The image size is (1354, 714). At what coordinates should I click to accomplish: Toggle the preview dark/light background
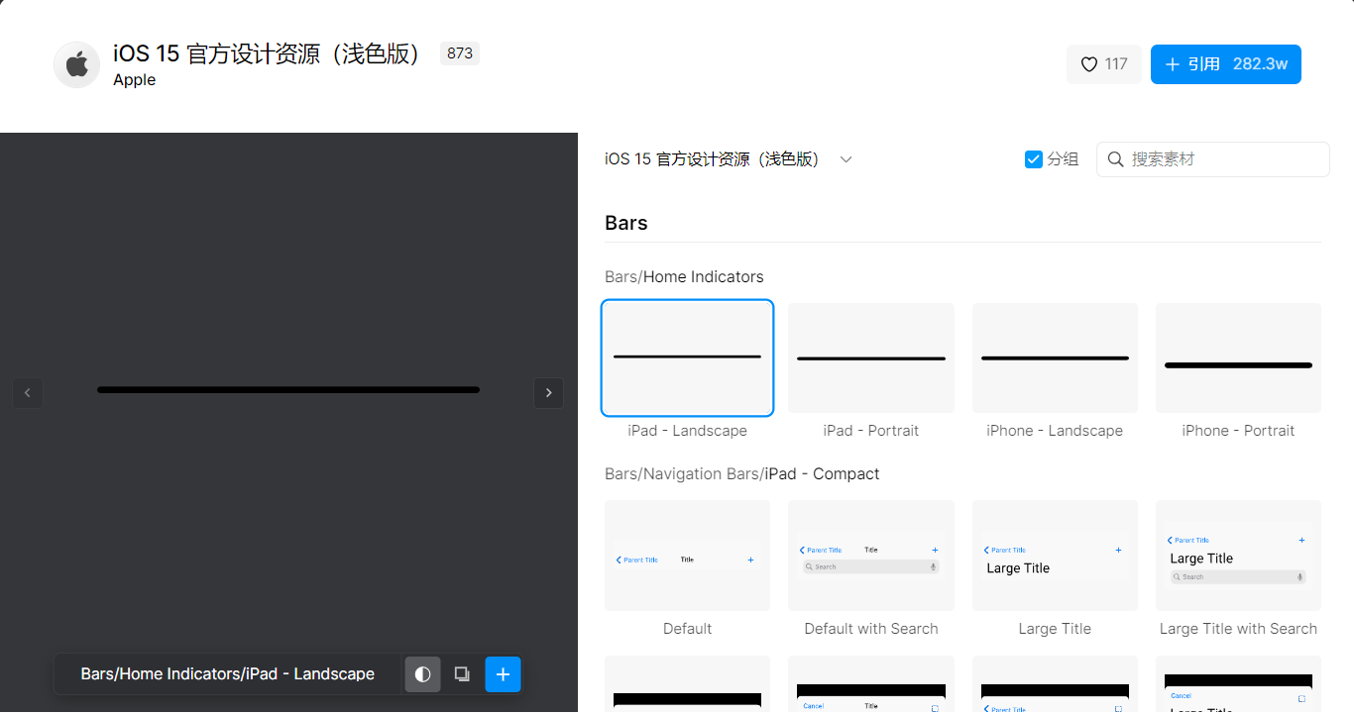point(423,674)
